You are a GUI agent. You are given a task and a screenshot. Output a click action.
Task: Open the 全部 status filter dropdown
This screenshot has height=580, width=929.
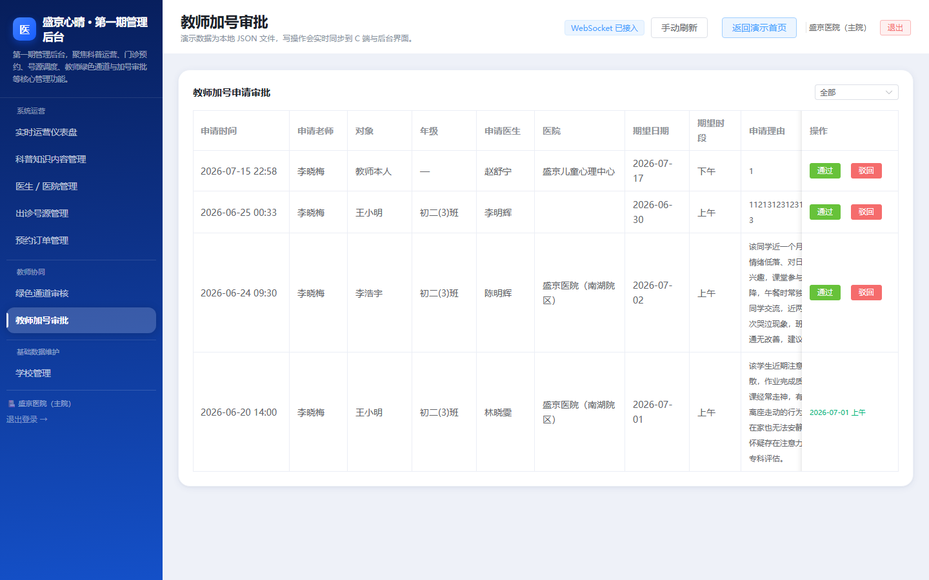[856, 92]
